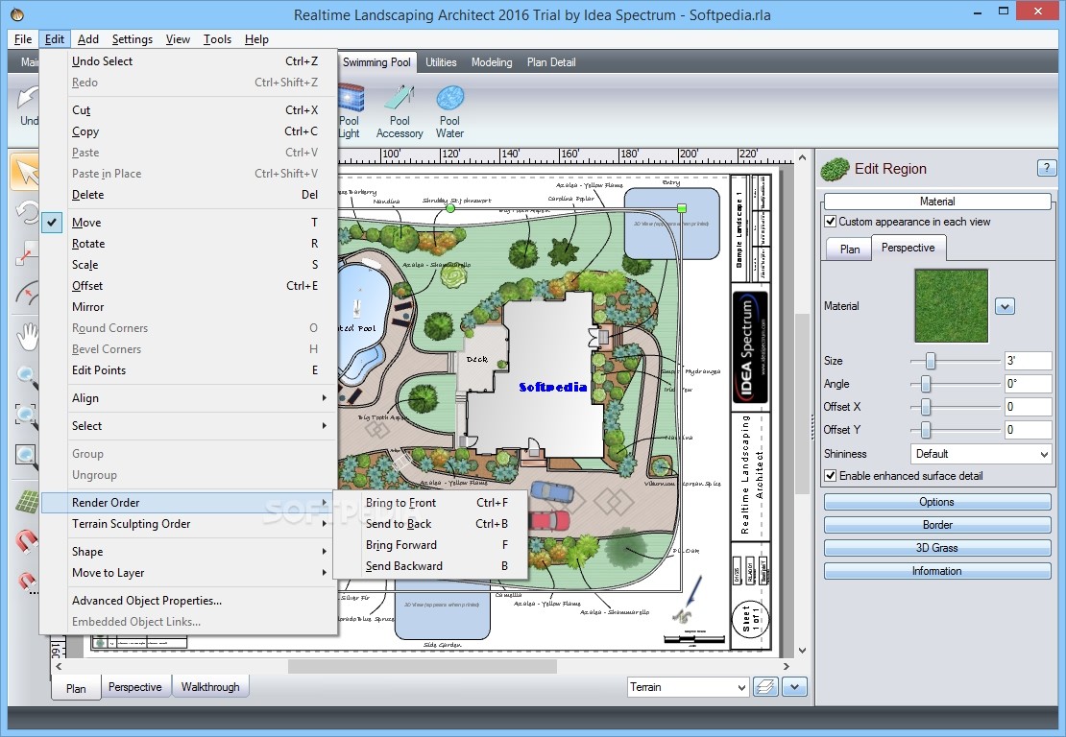Choose Send to Back

(x=430, y=524)
